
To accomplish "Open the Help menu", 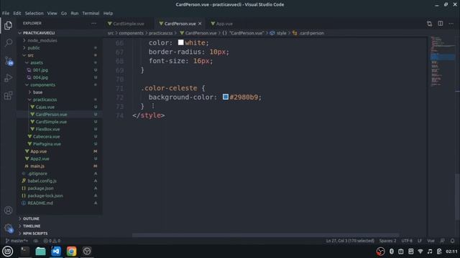I will click(x=108, y=13).
